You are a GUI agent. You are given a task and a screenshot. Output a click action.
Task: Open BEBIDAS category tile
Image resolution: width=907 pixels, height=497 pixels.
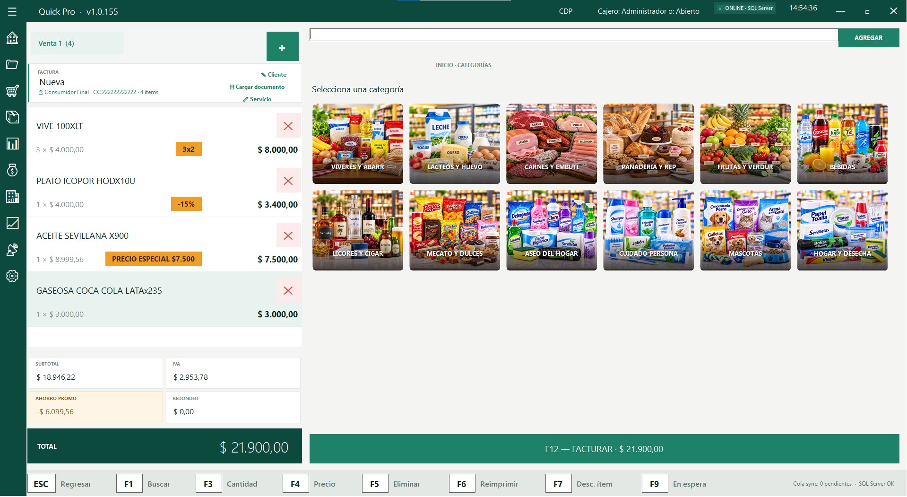(842, 144)
